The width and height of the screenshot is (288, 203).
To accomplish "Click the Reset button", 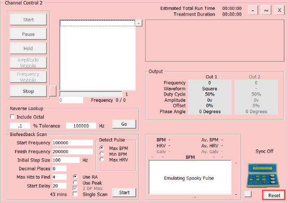I will pyautogui.click(x=274, y=195).
